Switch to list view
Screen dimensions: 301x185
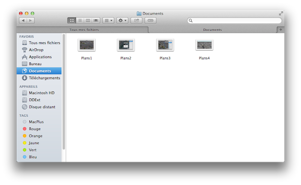(x=80, y=20)
